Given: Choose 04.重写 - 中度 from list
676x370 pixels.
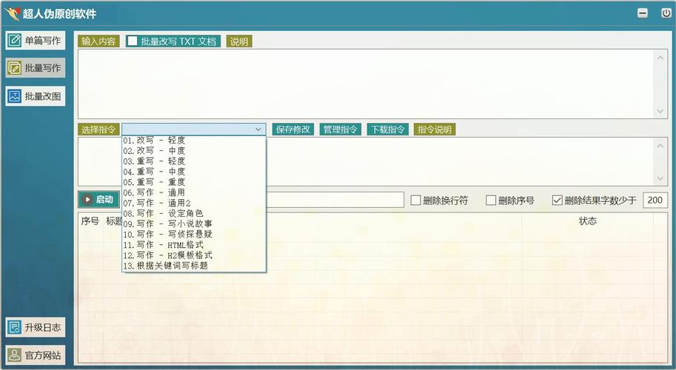Looking at the screenshot, I should [194, 172].
